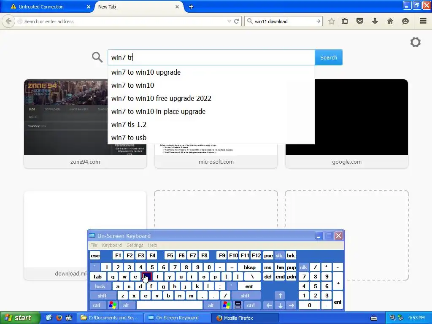Click the esc key on keyboard

(x=95, y=255)
